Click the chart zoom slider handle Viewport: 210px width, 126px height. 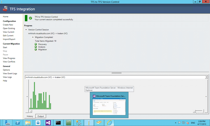(x=203, y=111)
